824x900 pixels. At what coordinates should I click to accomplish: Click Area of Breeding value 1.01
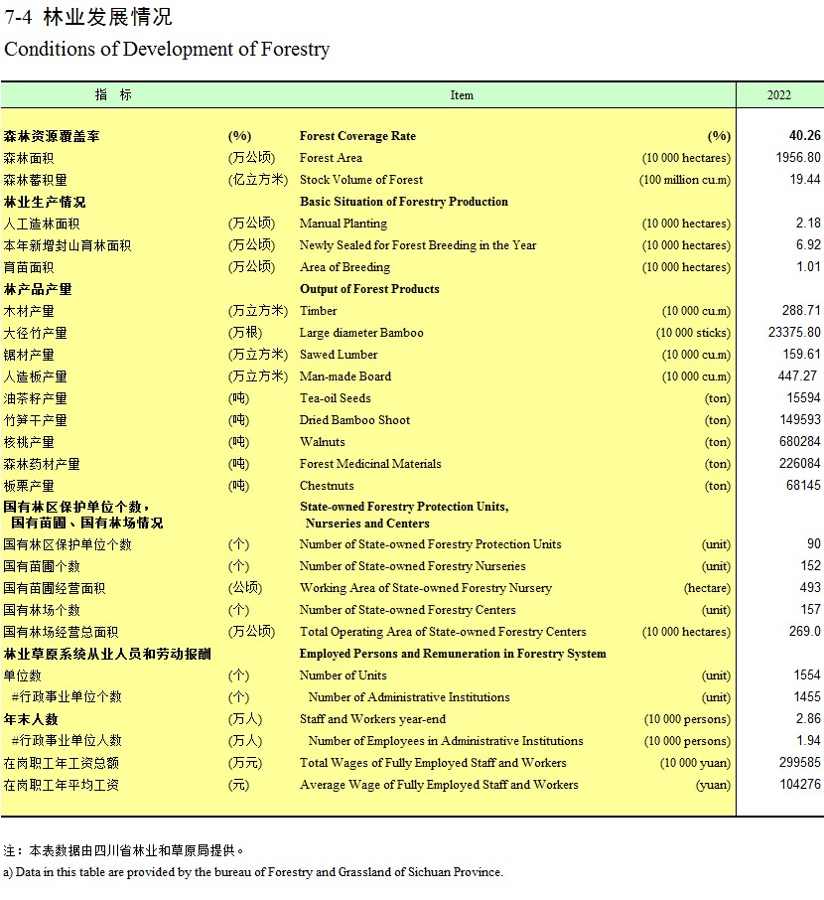(808, 266)
